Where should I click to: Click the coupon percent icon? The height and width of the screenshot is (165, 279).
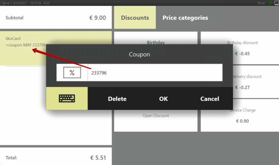72,72
